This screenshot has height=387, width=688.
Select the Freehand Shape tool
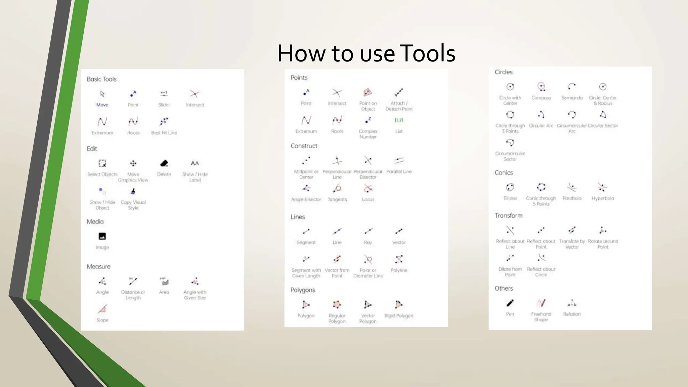tap(541, 303)
